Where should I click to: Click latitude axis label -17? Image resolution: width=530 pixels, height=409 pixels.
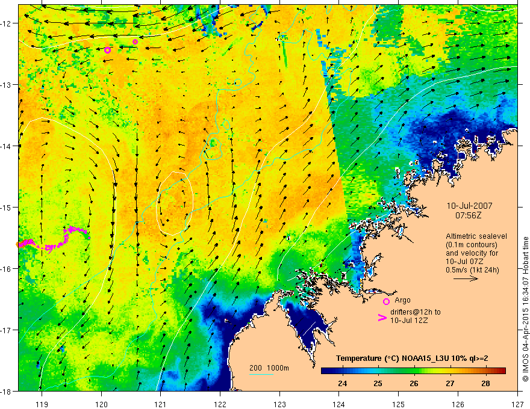(7, 330)
